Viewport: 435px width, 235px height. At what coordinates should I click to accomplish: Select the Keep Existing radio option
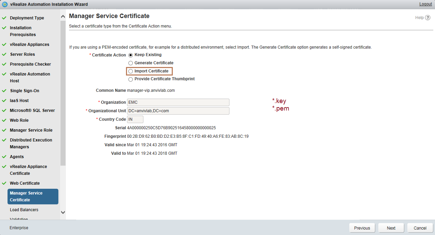pos(130,55)
